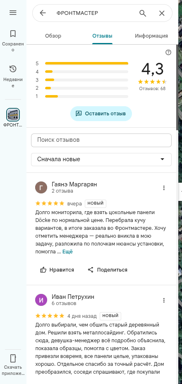
Task: Expand Гаянэ's review with Ещё
Action: tap(67, 252)
